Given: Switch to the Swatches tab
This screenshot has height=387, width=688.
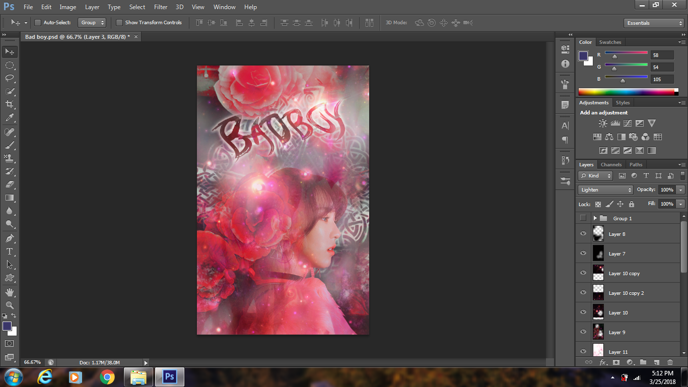Looking at the screenshot, I should 610,42.
